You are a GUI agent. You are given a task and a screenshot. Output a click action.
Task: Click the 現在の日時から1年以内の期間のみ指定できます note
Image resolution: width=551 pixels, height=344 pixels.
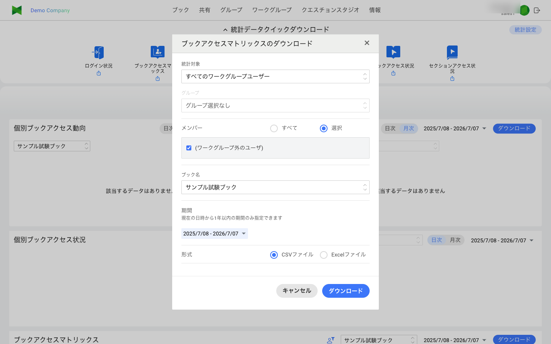pyautogui.click(x=232, y=218)
